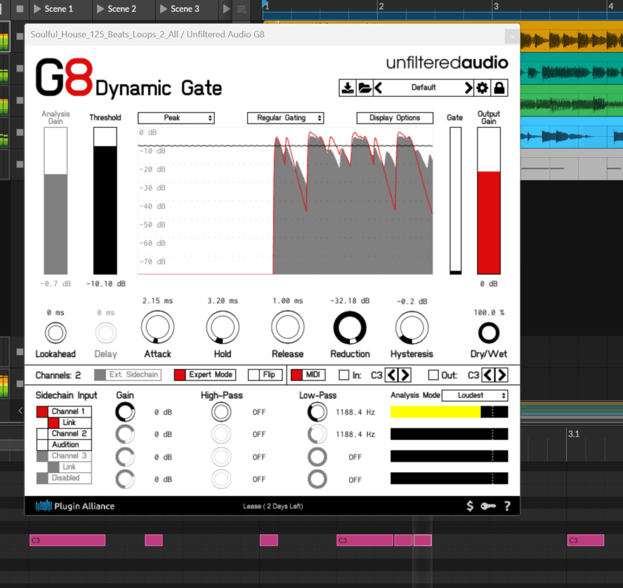Click the Channel 1 Low-Pass knob
The image size is (623, 588).
318,412
